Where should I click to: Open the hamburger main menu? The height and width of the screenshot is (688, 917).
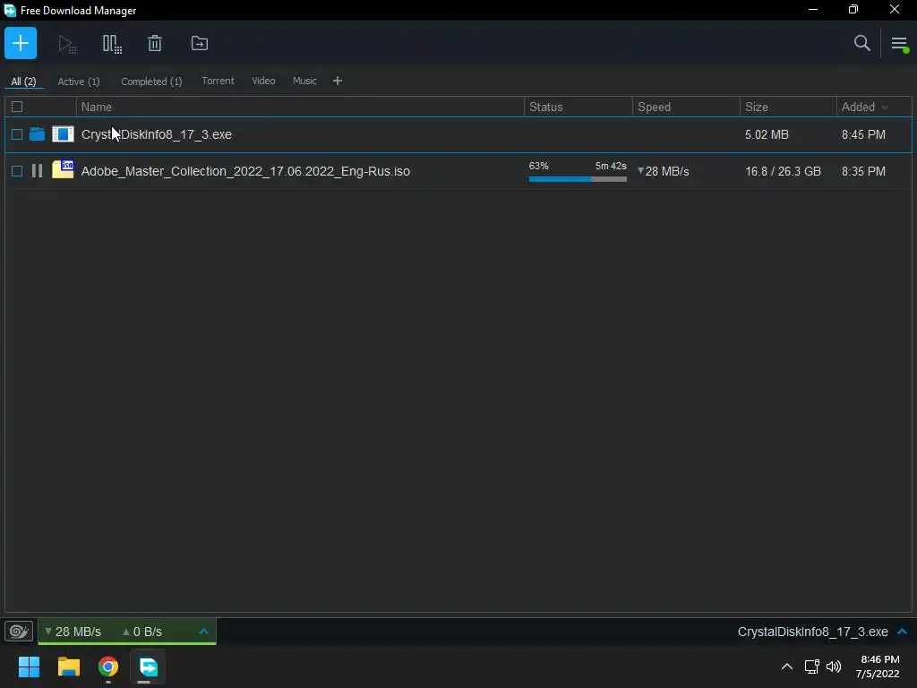[899, 44]
